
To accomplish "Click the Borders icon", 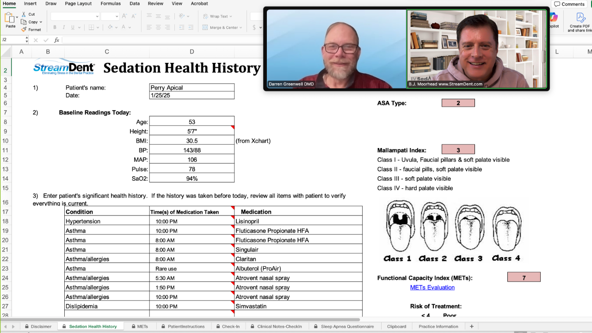I will tap(91, 27).
